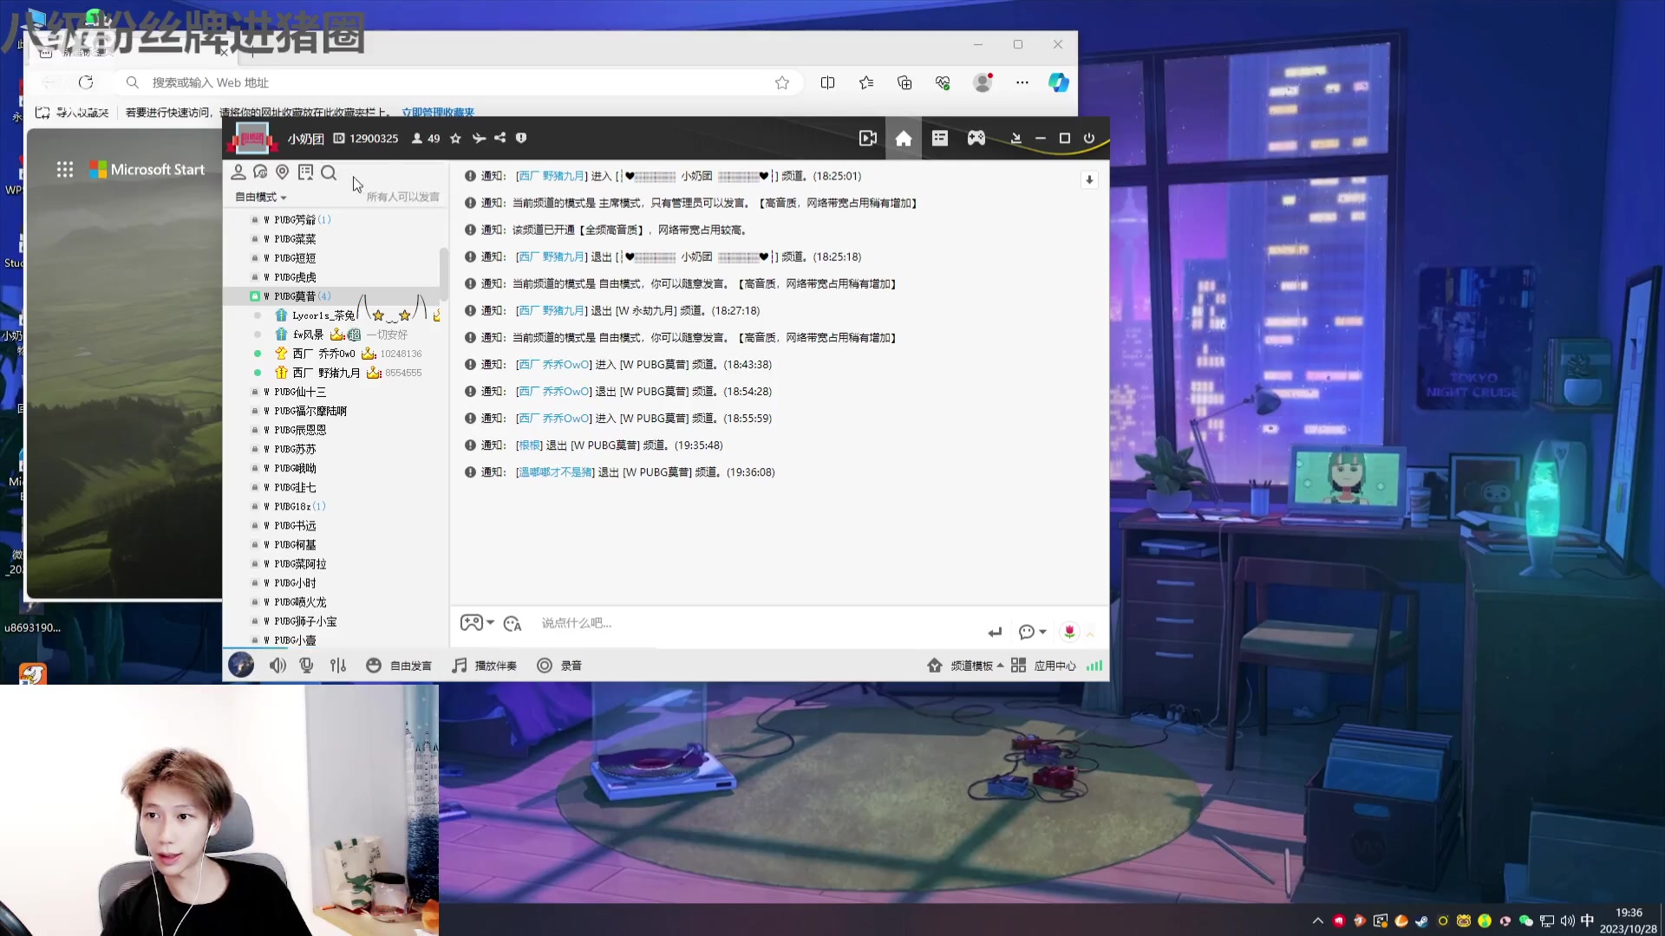This screenshot has width=1665, height=936.
Task: Click the emoji font icon in chat box
Action: pos(513,623)
